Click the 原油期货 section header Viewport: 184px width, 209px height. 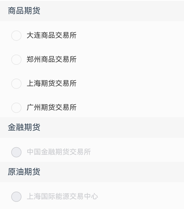click(92, 172)
